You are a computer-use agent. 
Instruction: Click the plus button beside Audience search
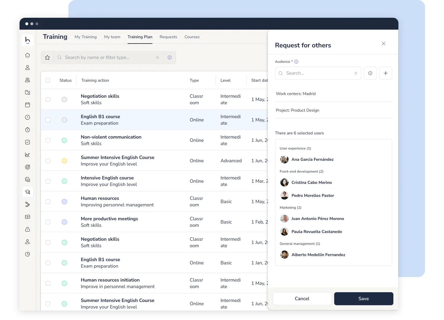coord(386,73)
